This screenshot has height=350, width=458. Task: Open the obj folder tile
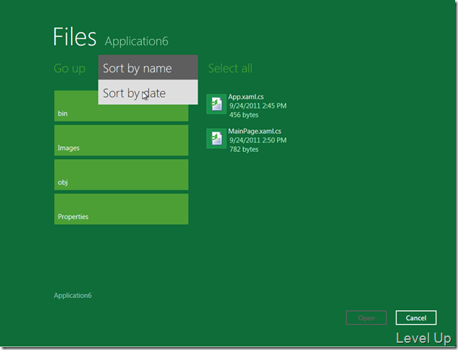pos(122,175)
